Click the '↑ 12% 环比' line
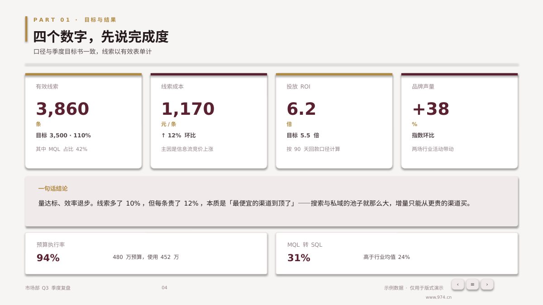This screenshot has height=305, width=543. tap(179, 135)
